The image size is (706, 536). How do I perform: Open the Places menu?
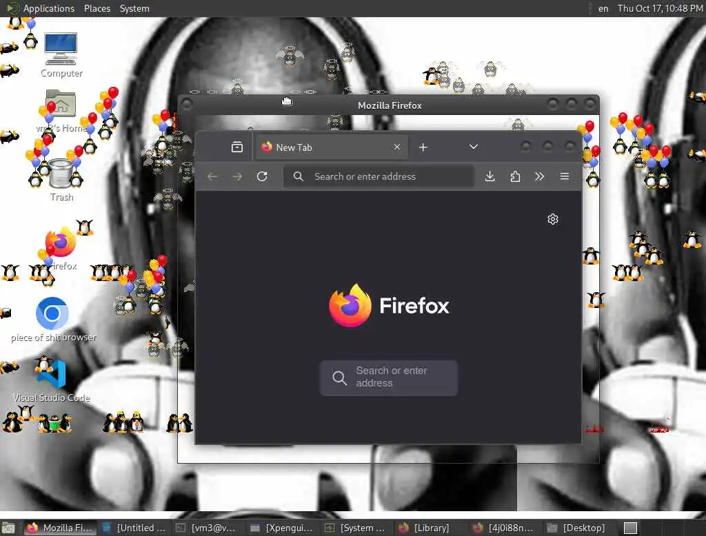(97, 8)
